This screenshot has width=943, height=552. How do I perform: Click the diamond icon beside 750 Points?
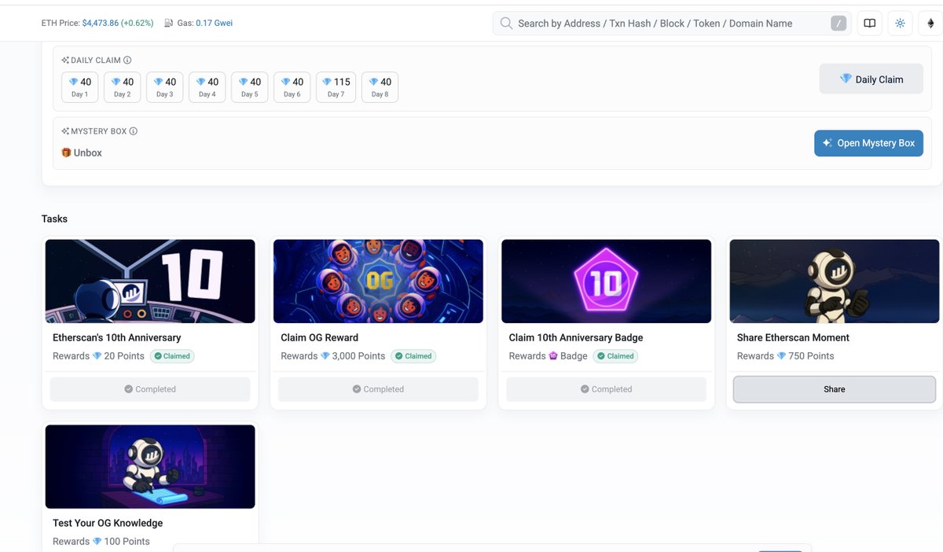coord(782,356)
